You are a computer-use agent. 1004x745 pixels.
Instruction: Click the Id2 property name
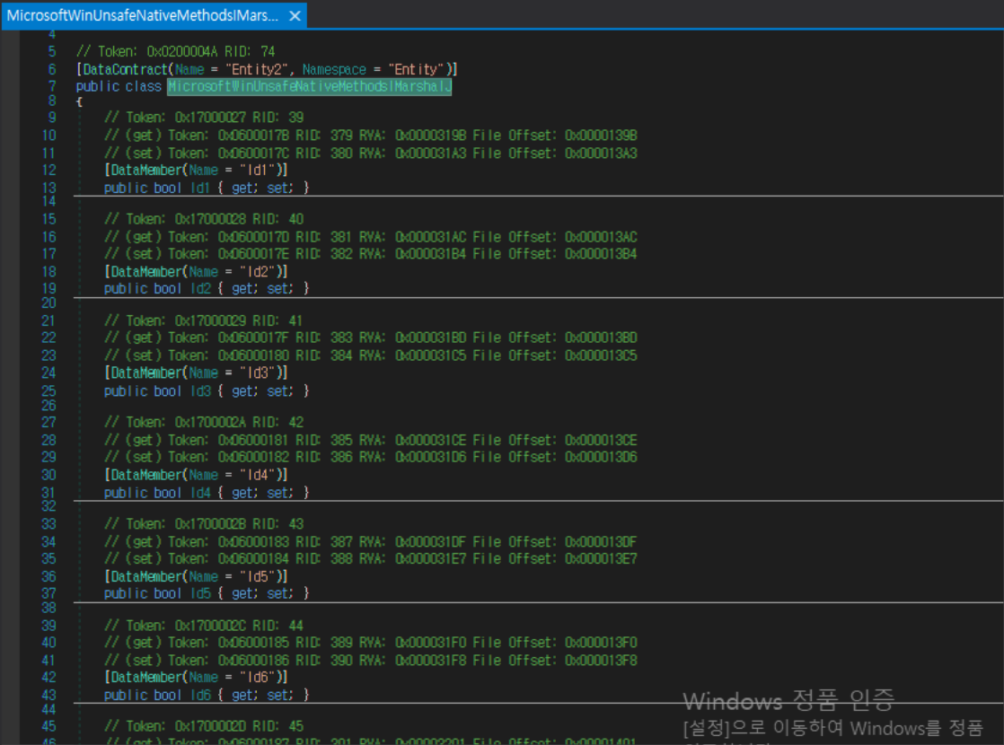point(199,289)
